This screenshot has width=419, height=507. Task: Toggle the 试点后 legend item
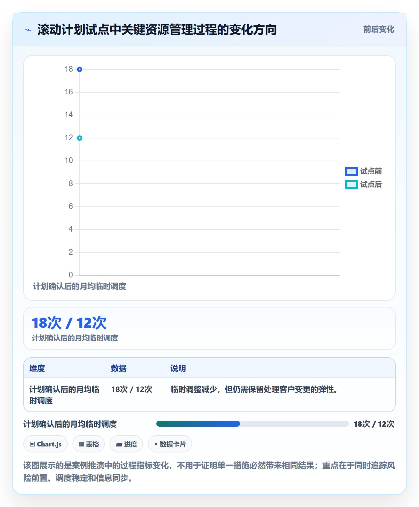click(363, 184)
